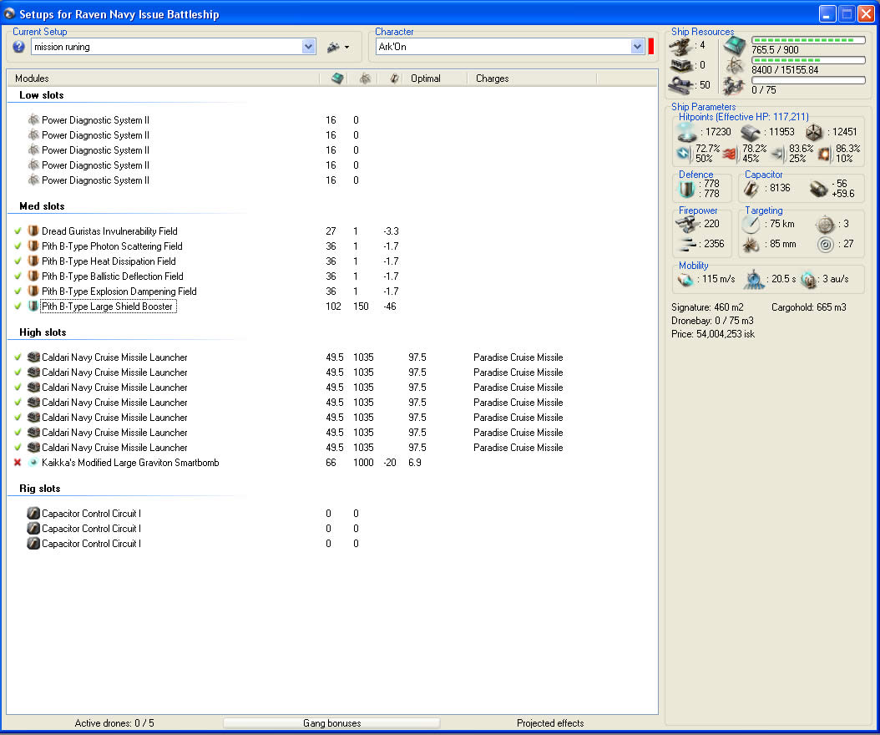This screenshot has height=735, width=880.
Task: Click the Med slots group header
Action: [42, 206]
